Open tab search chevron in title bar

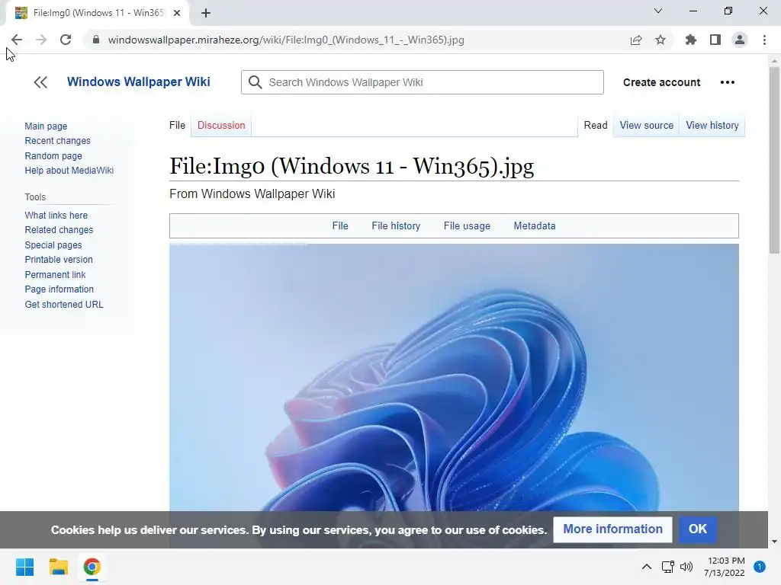pyautogui.click(x=658, y=11)
